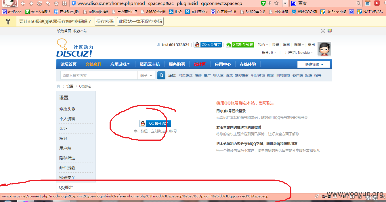
Task: Click the 收藏本站 link
Action: 80,31
